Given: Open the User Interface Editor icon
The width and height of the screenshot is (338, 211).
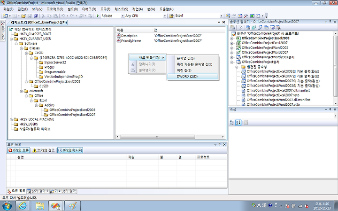Looking at the screenshot, I should [x=266, y=27].
